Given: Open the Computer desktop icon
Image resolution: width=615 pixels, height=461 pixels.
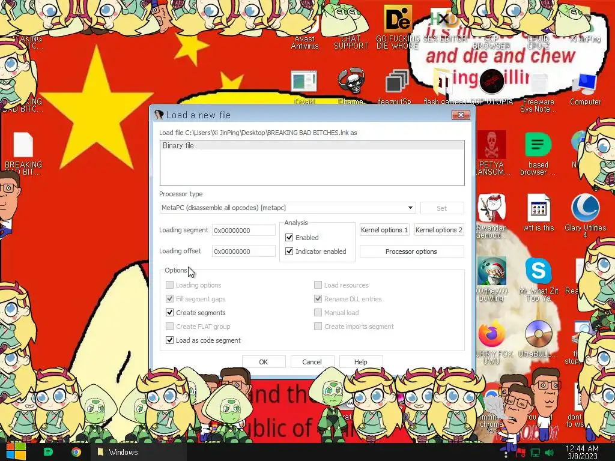Looking at the screenshot, I should click(x=585, y=88).
